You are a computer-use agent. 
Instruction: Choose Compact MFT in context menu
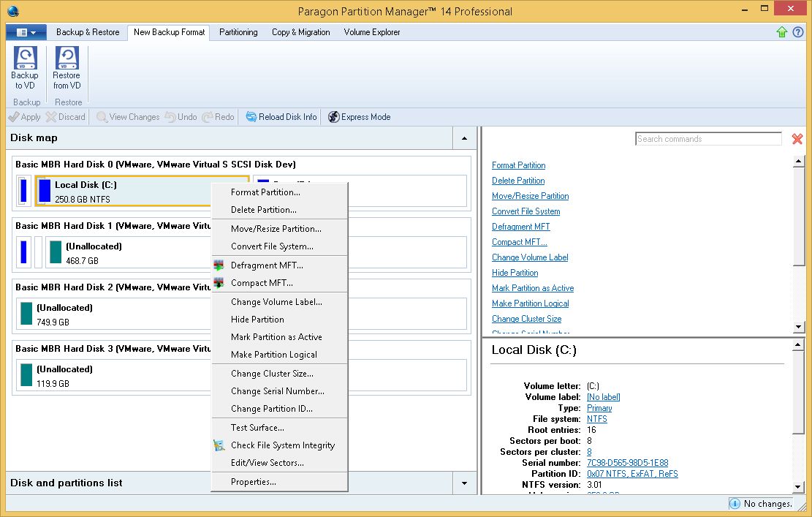click(x=280, y=283)
